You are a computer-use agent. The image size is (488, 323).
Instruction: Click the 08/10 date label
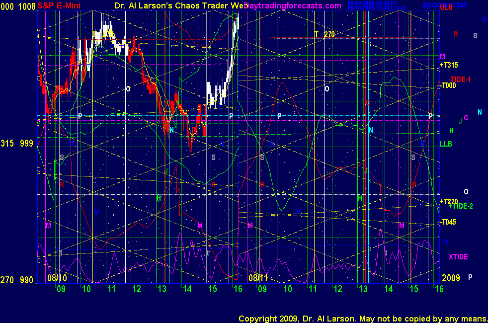pyautogui.click(x=57, y=277)
